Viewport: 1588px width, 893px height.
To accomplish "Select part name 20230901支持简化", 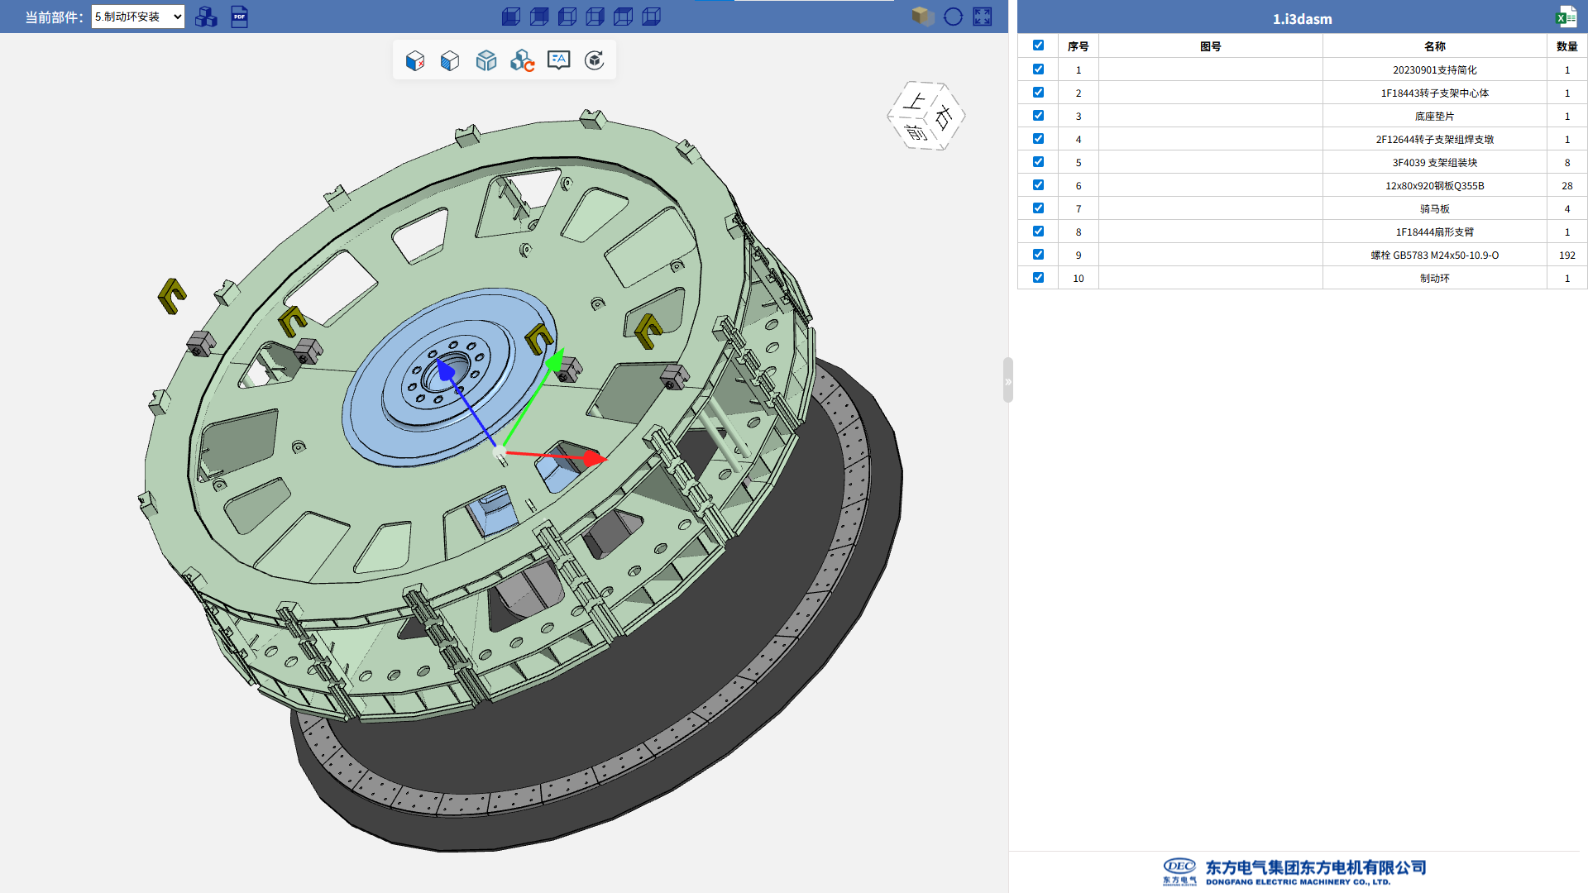I will [1435, 70].
